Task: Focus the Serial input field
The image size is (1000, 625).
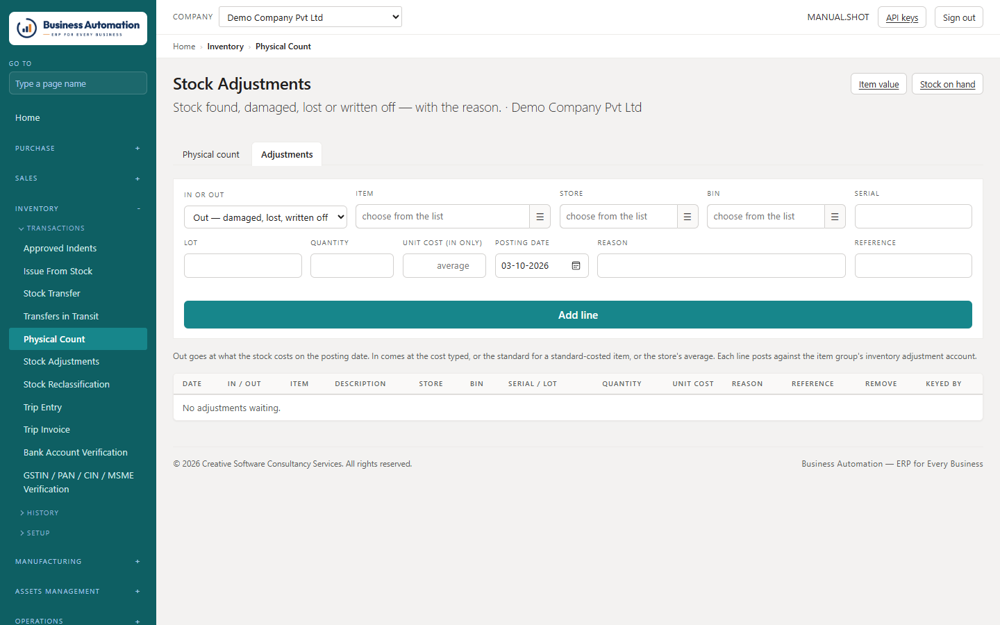Action: click(x=913, y=217)
